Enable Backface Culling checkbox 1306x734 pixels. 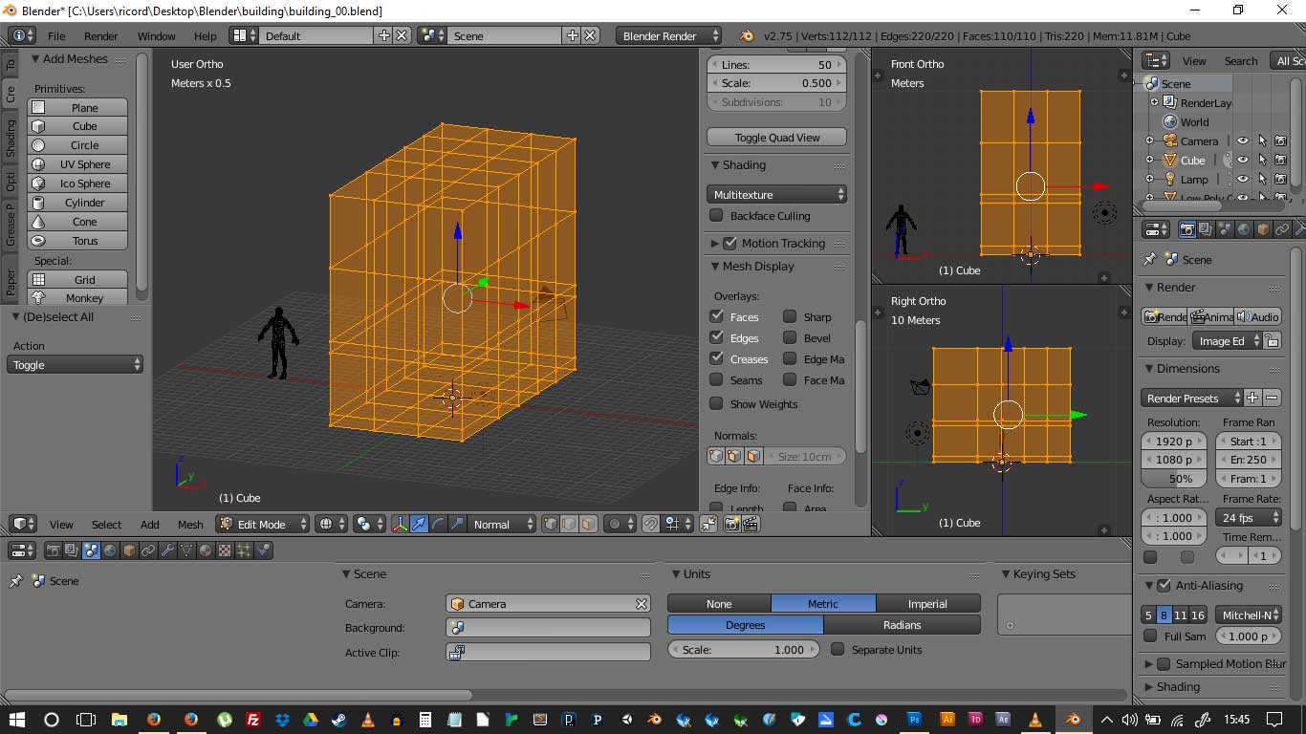click(x=716, y=216)
